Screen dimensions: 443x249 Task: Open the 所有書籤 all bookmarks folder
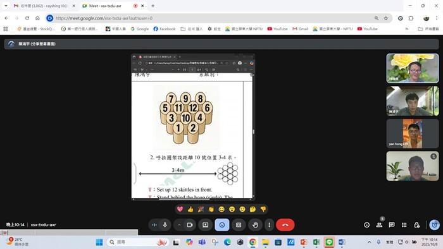(428, 29)
